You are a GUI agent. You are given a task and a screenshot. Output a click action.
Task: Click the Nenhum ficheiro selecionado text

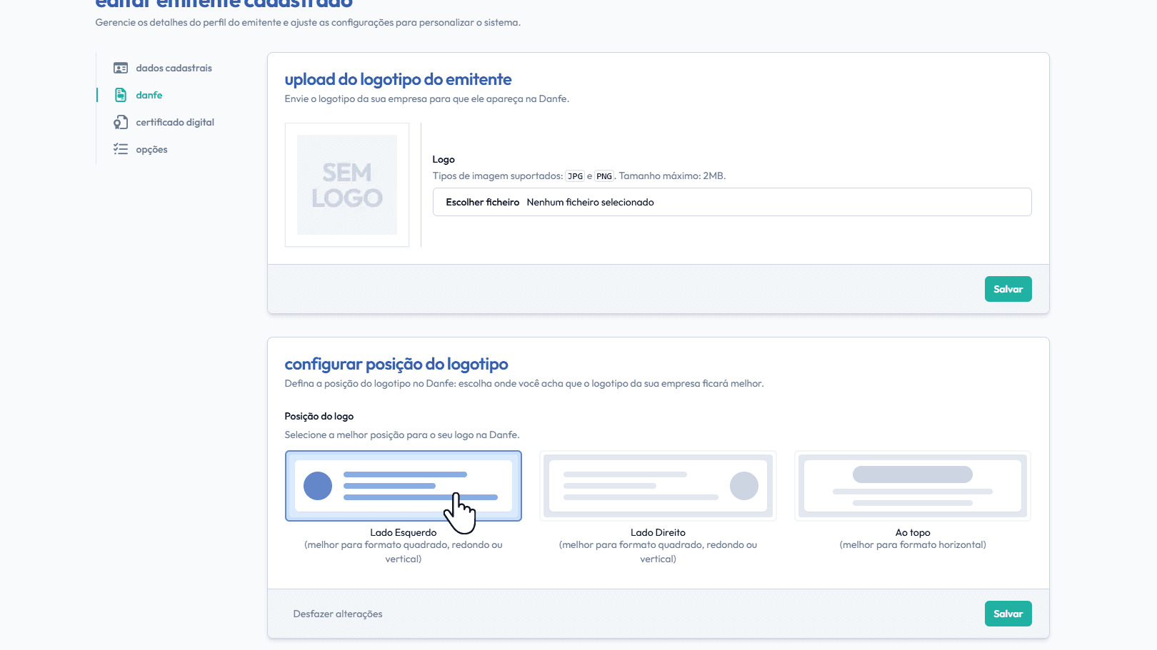590,203
